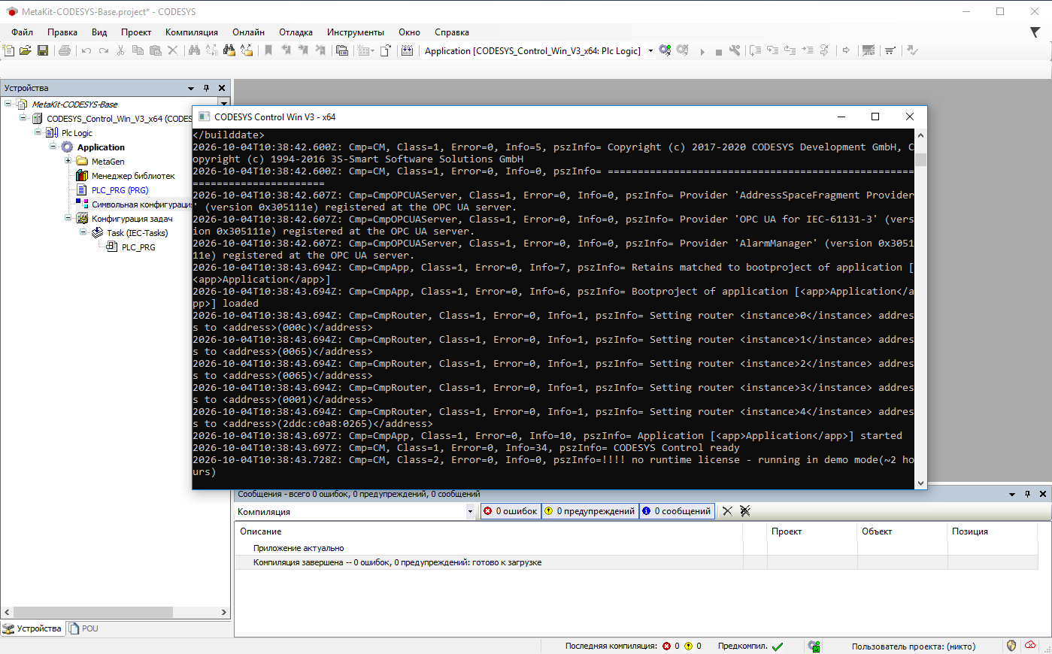Click the Task Configuration icon in tree

[x=82, y=219]
